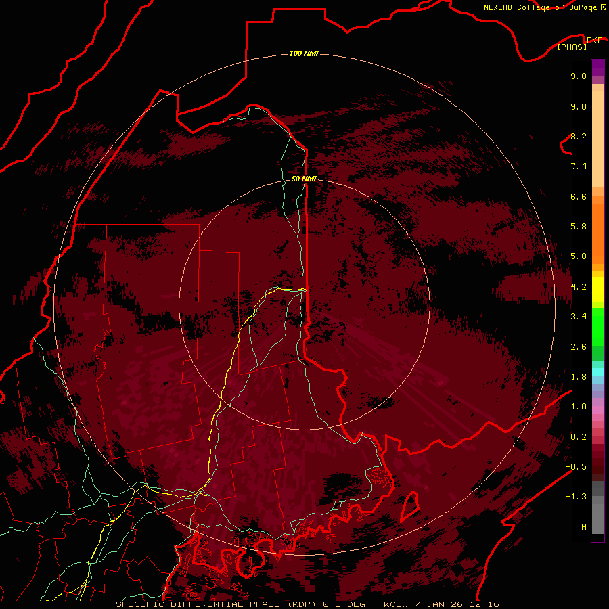This screenshot has width=609, height=609.
Task: Click "0.5 DEG" elevation in bottom caption
Action: coord(346,604)
